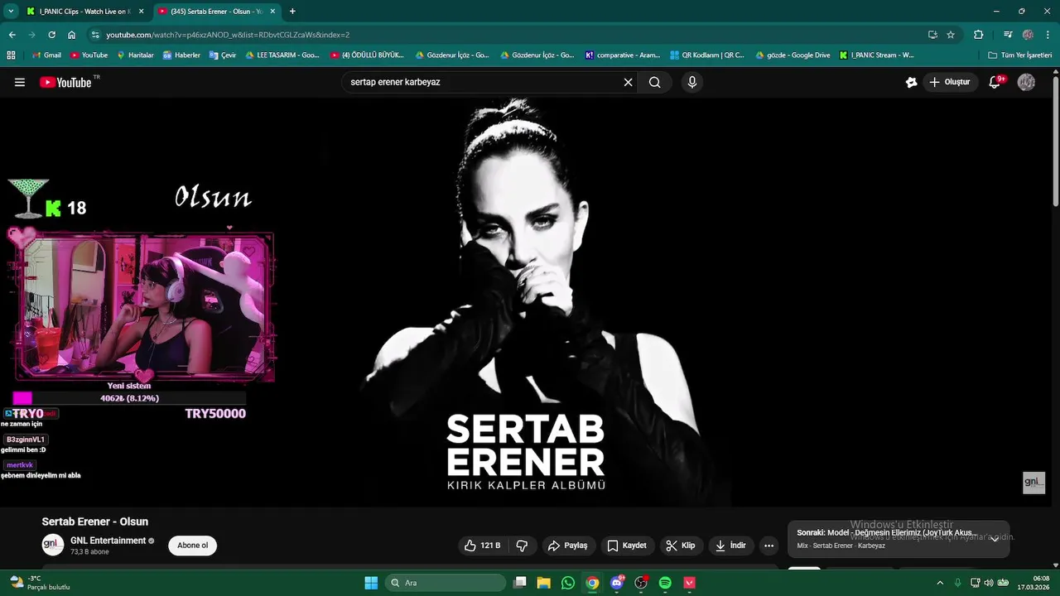
Task: Open Çevir bookmark
Action: [x=223, y=55]
